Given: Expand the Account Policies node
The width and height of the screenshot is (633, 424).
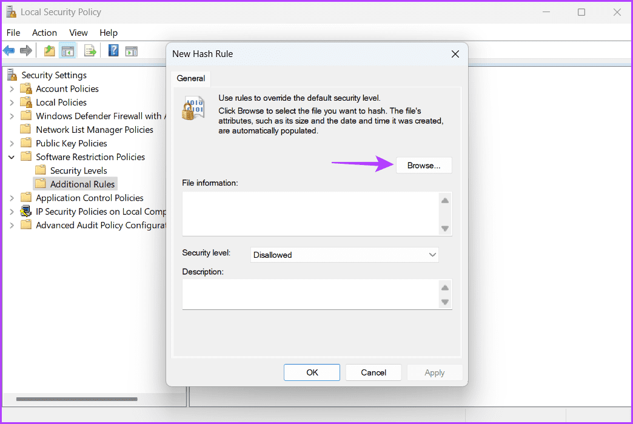Looking at the screenshot, I should point(12,89).
